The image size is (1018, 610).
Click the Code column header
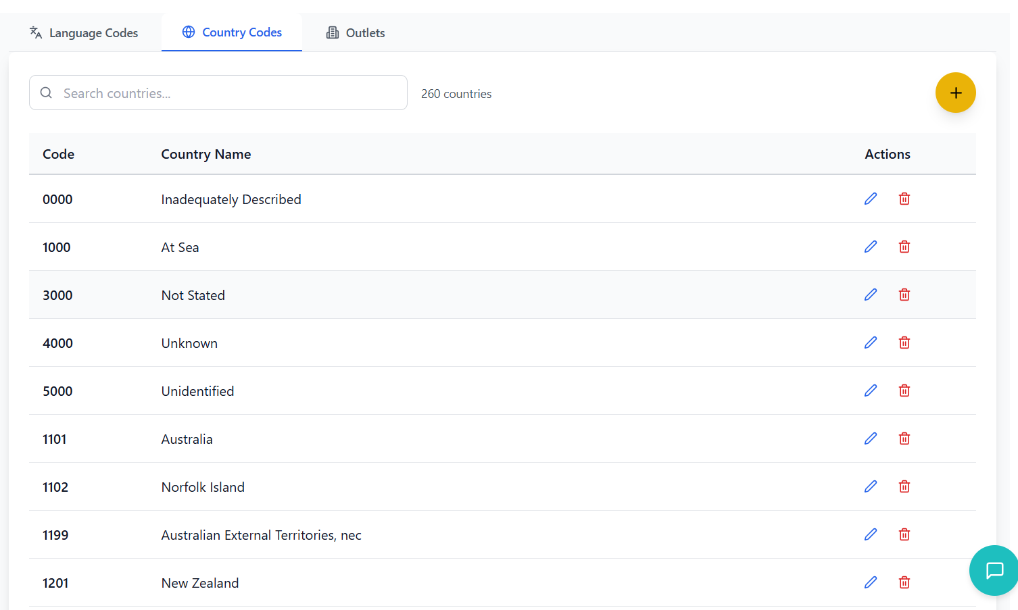(x=59, y=154)
